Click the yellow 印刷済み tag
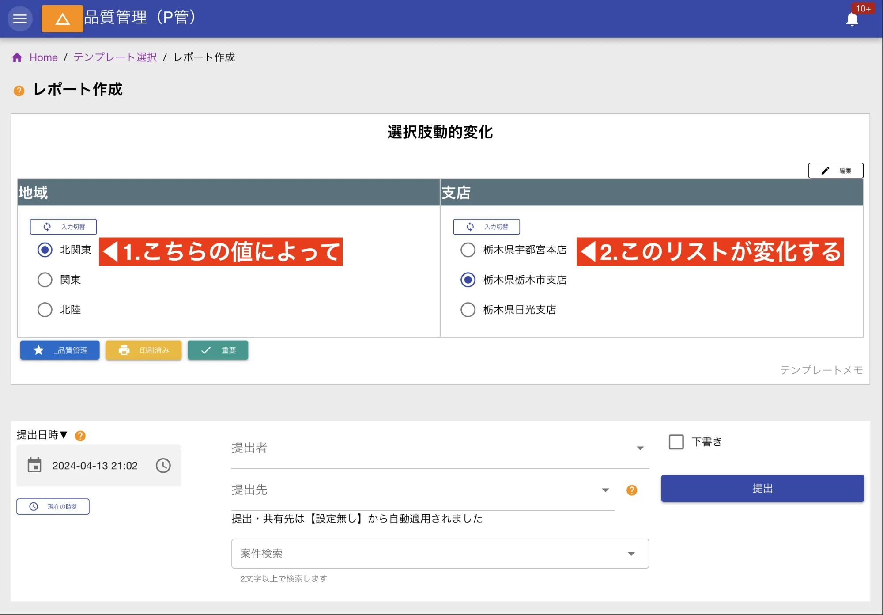The height and width of the screenshot is (615, 883). (x=143, y=350)
